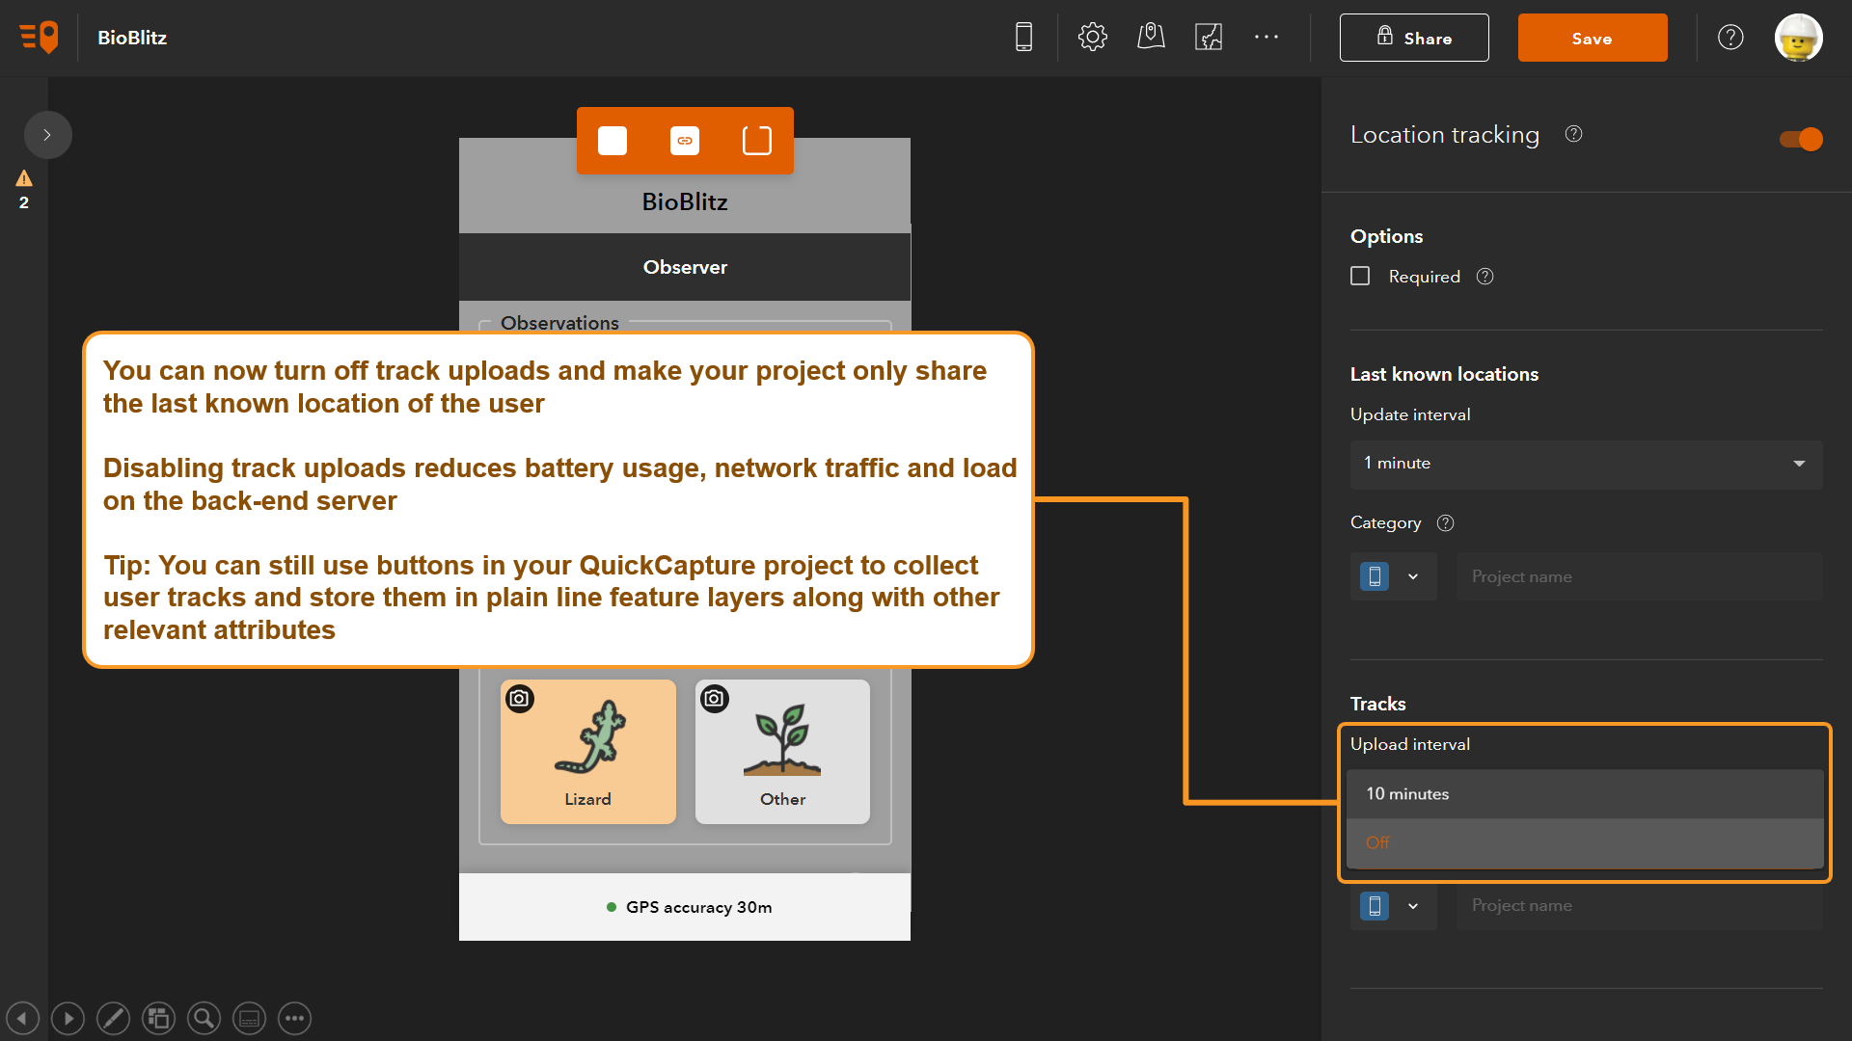1852x1041 pixels.
Task: Click the camera icon on Other button
Action: [714, 698]
